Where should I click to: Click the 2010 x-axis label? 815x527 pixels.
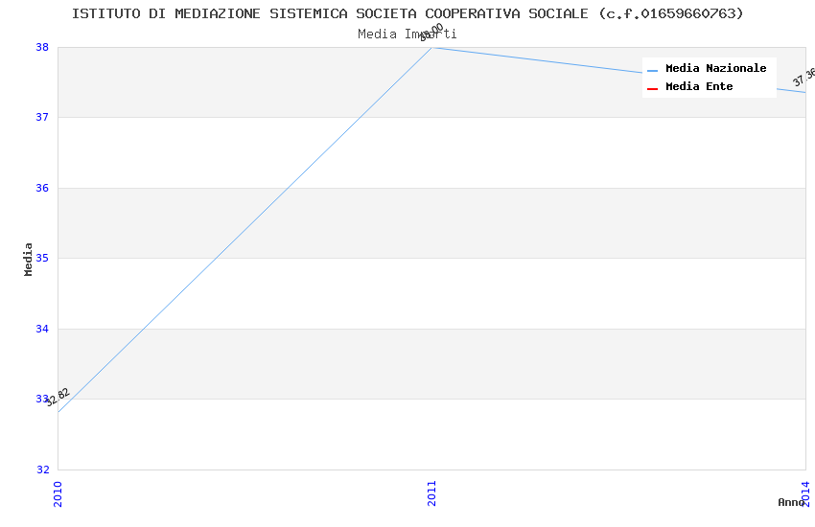(58, 493)
